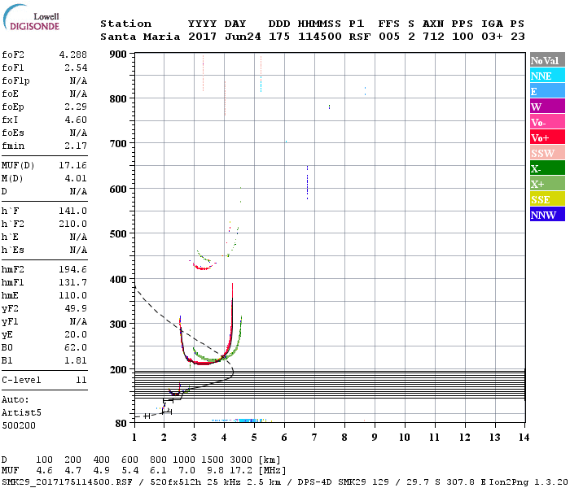Click the fmin value 2.17
This screenshot has height=488, width=570.
76,146
